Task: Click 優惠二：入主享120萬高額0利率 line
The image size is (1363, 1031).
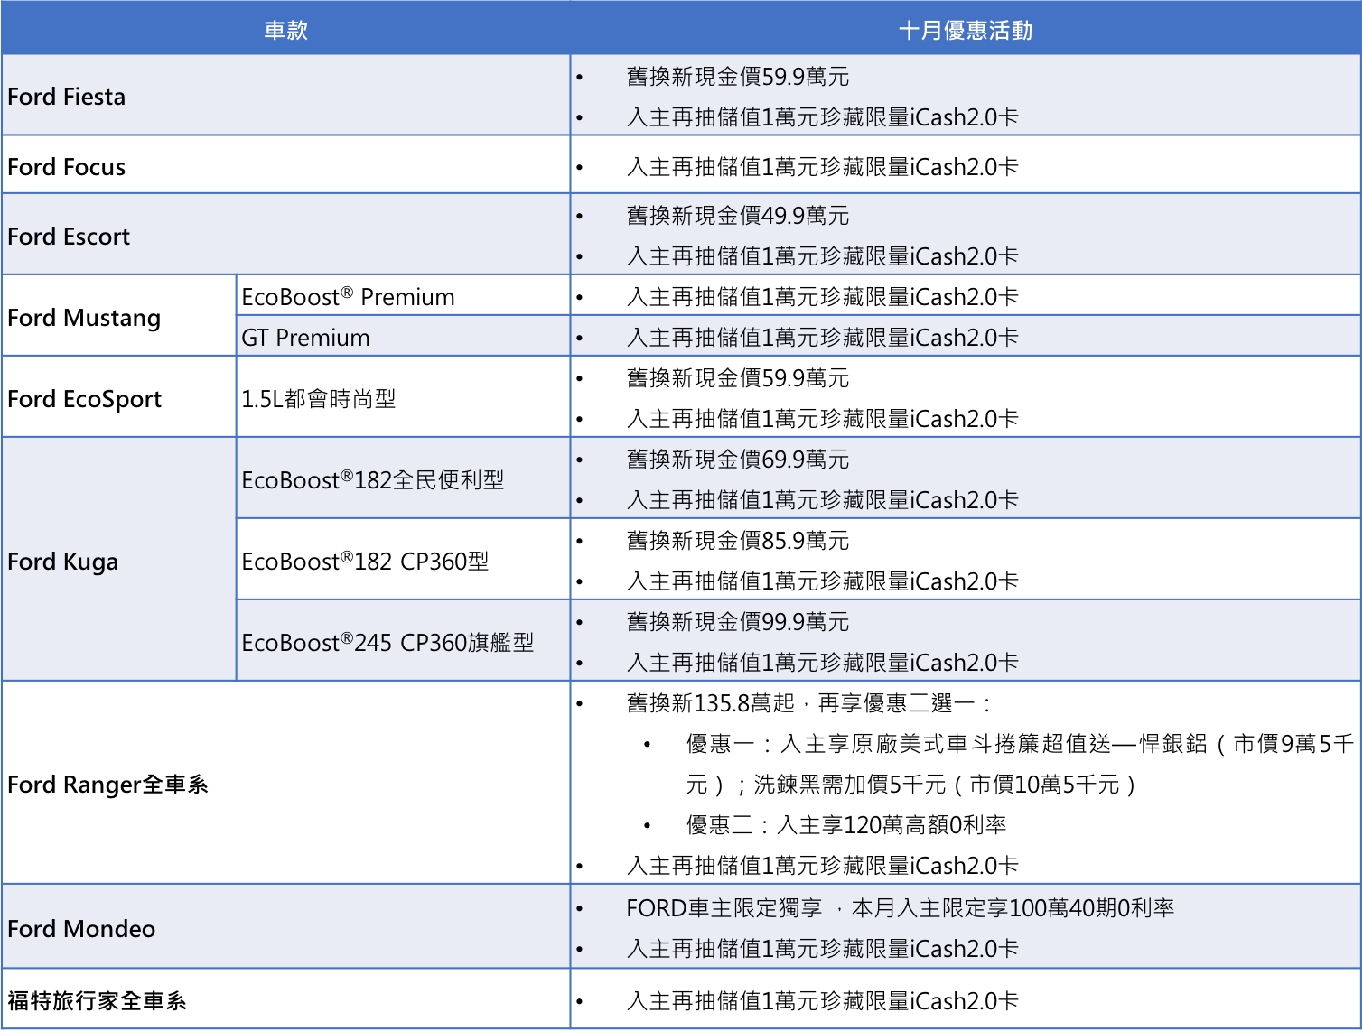Action: [x=846, y=825]
